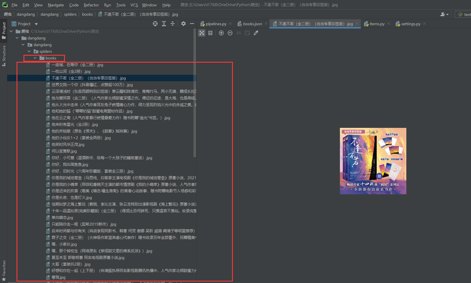Switch to the settings.py tab
This screenshot has width=471, height=283.
[411, 24]
